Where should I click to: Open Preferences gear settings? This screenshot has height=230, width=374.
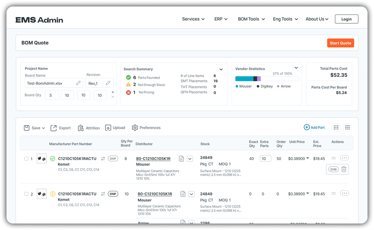pyautogui.click(x=135, y=128)
